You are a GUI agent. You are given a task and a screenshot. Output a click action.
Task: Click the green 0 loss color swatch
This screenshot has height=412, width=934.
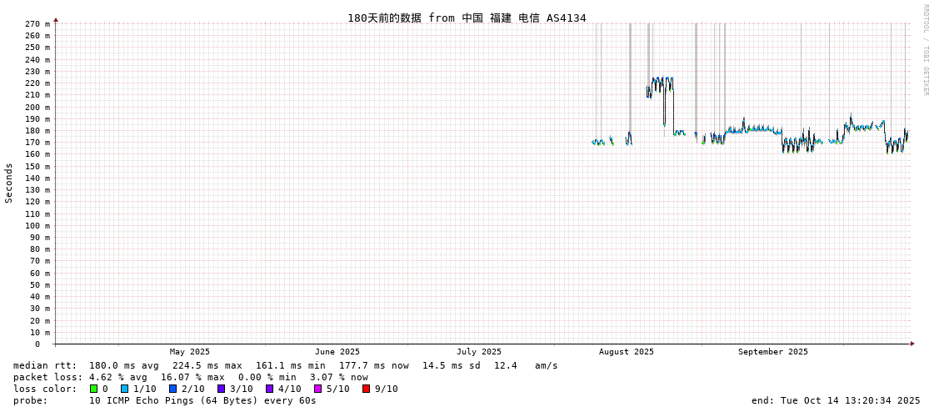pos(94,389)
